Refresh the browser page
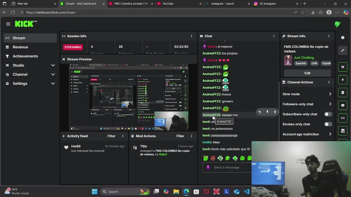The height and width of the screenshot is (197, 351). click(13, 12)
